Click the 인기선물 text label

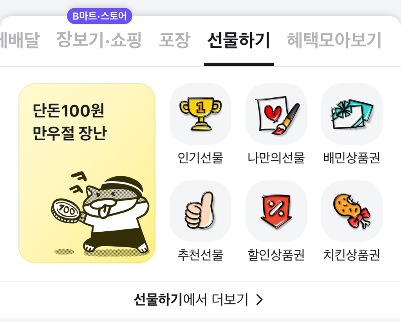(x=200, y=158)
